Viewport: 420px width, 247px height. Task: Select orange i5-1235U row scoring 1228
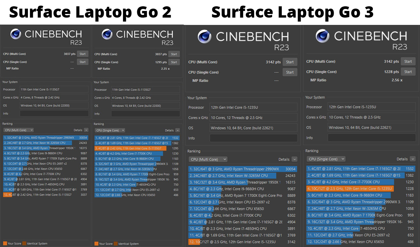pos(361,189)
